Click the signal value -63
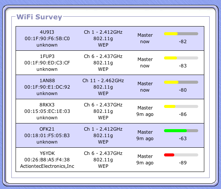The image size is (221, 189). (x=183, y=139)
